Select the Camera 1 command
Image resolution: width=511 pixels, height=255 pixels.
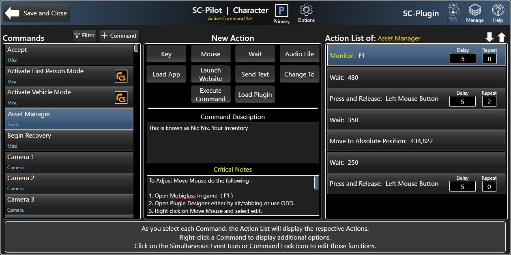click(x=69, y=161)
